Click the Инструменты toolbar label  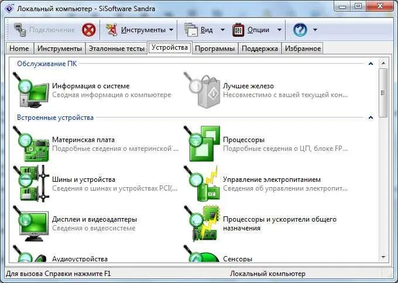[143, 30]
